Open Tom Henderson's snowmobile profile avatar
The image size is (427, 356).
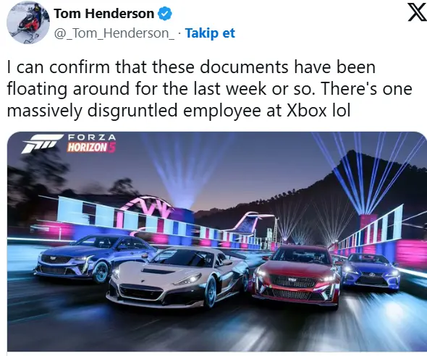pyautogui.click(x=28, y=22)
